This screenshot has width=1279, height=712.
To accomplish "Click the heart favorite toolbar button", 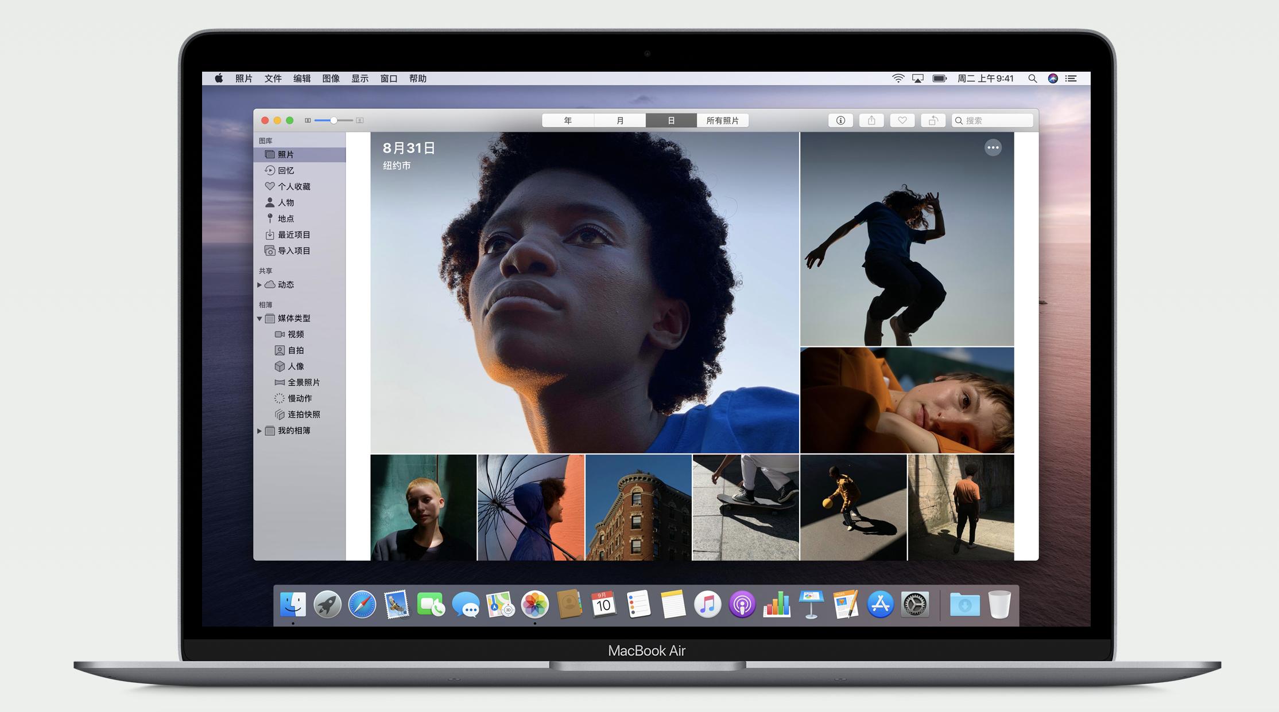I will pos(902,120).
